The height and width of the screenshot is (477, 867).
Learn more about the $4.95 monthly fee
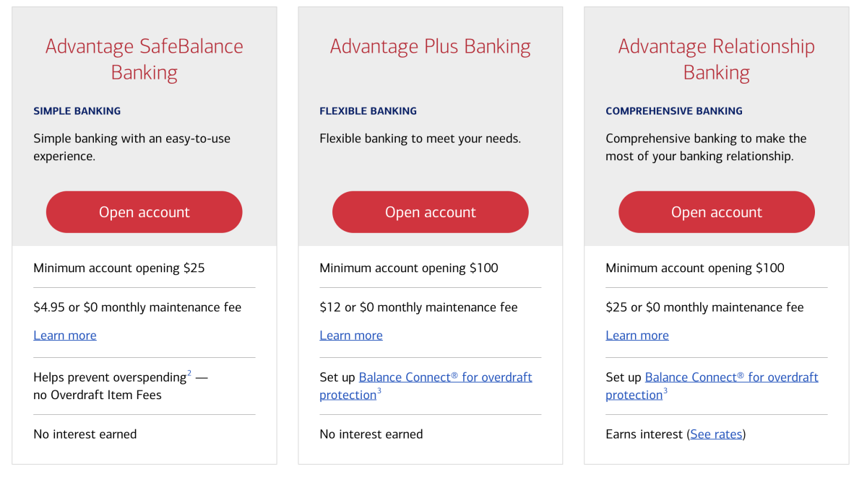pos(65,336)
